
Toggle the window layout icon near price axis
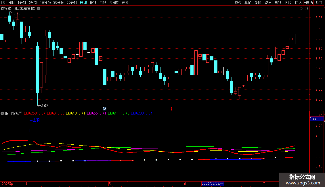tap(307, 9)
